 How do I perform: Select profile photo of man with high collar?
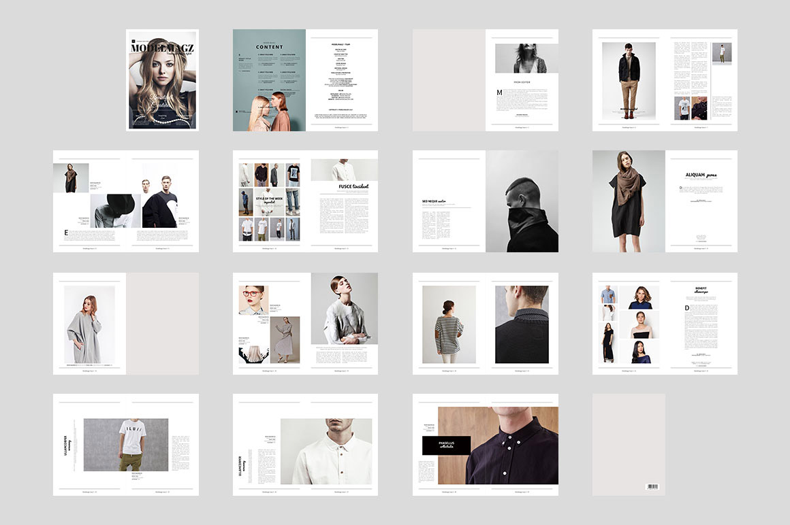tap(522, 201)
